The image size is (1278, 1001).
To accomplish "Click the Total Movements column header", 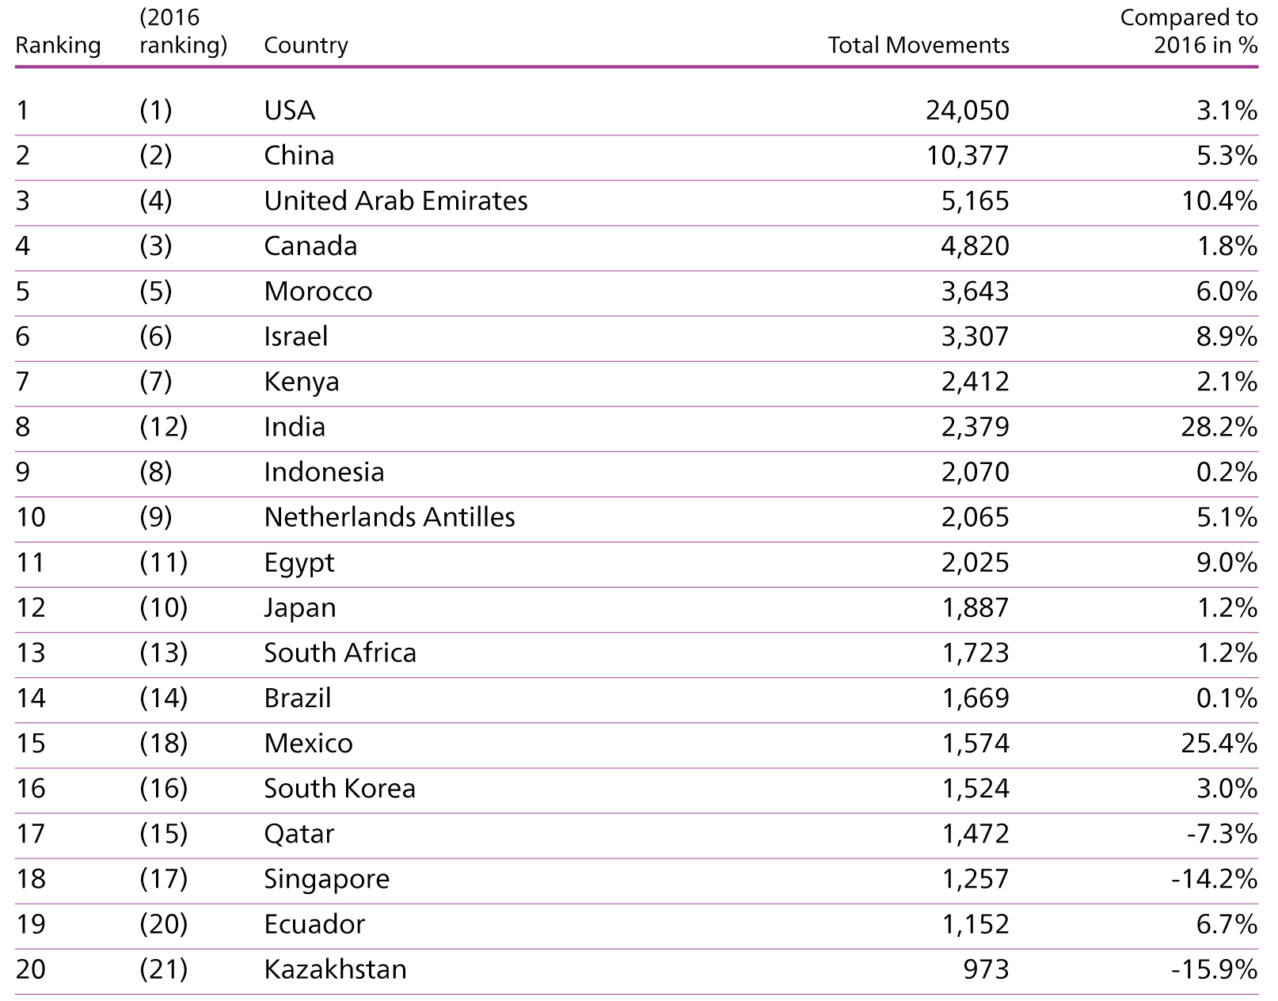I will (x=919, y=45).
